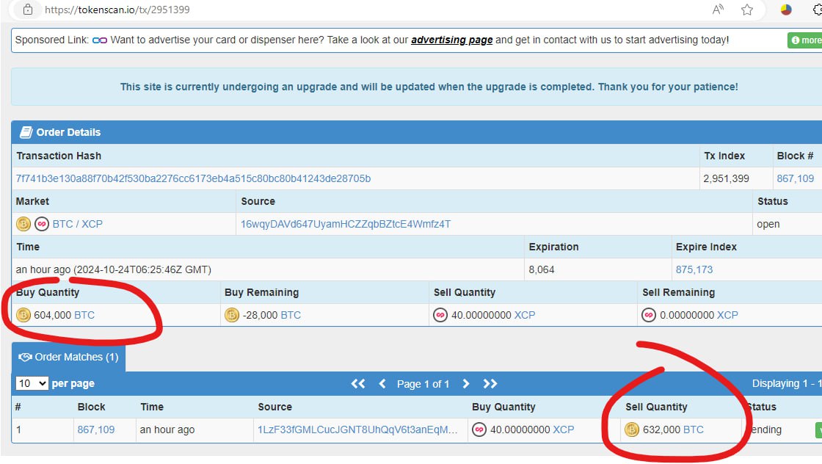This screenshot has height=464, width=822.
Task: Click the status value open
Action: 768,224
